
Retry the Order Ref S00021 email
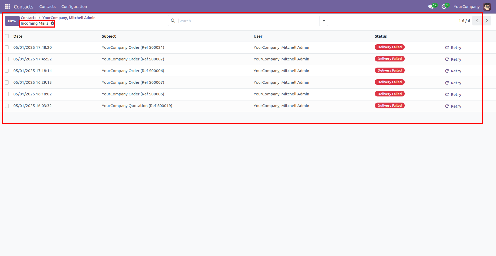453,47
